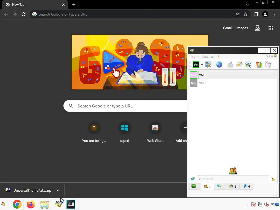Switch to the users tab showing 1
This screenshot has height=210, width=280.
(x=207, y=186)
